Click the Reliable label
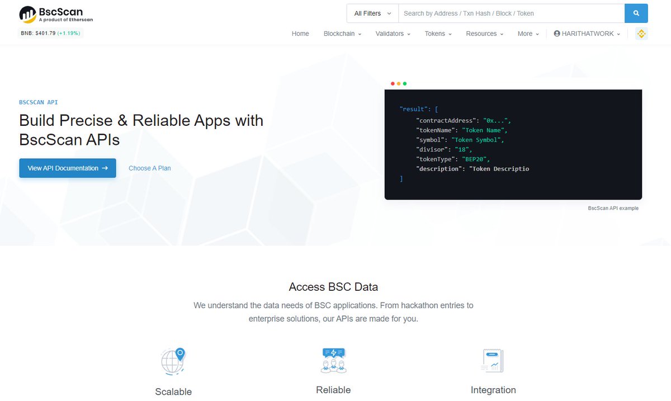The width and height of the screenshot is (671, 401). (333, 390)
